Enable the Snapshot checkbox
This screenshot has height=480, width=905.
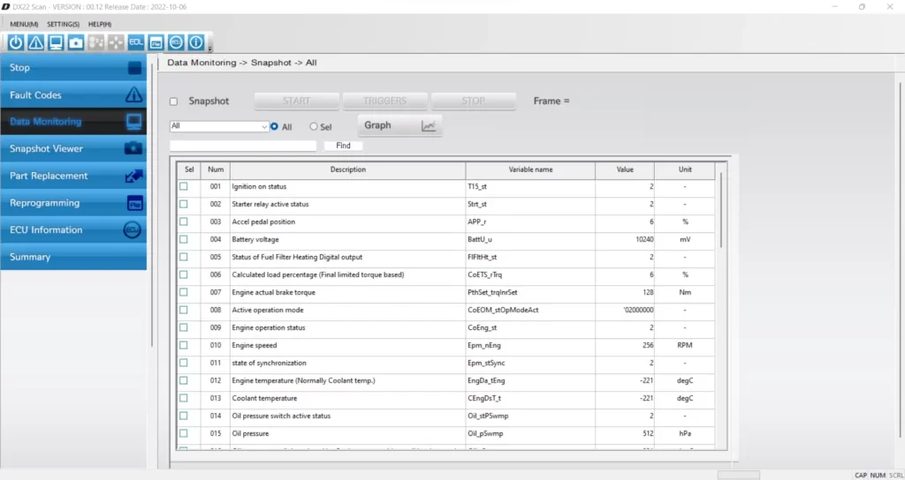(174, 101)
